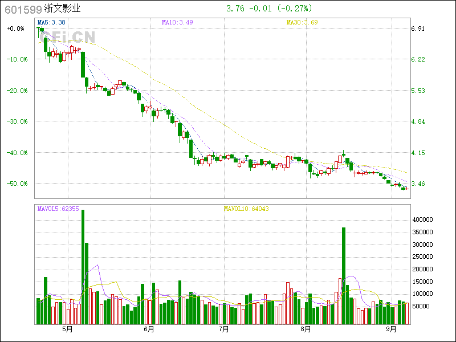Click the stock code 601599
Viewport: 456px width, 342px height.
[23, 9]
